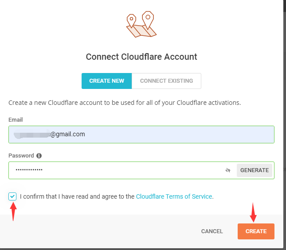Viewport: 286px width, 250px height.
Task: Click the 'Create a new Cloudflare account' description
Action: point(124,103)
